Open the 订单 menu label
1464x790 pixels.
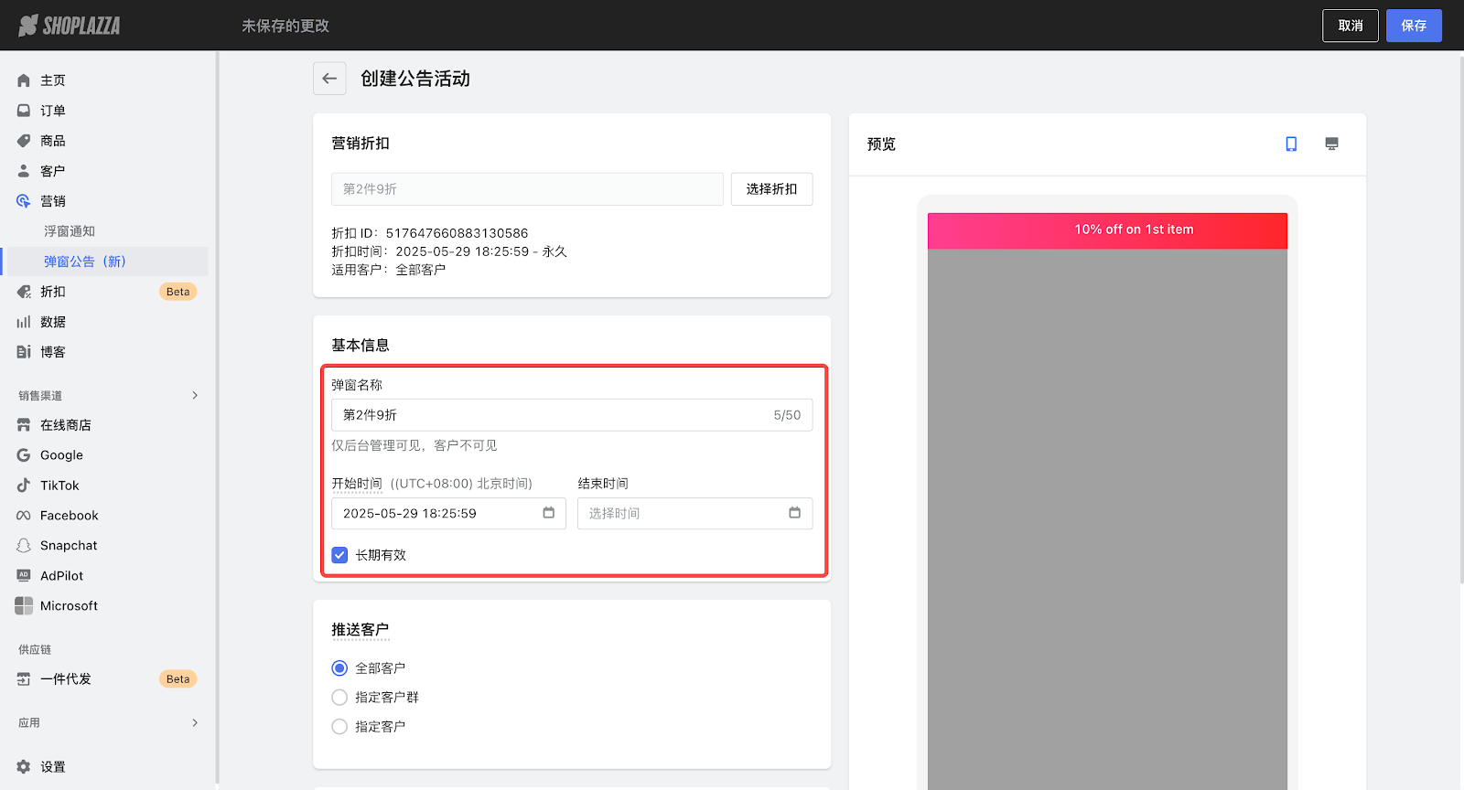(53, 111)
